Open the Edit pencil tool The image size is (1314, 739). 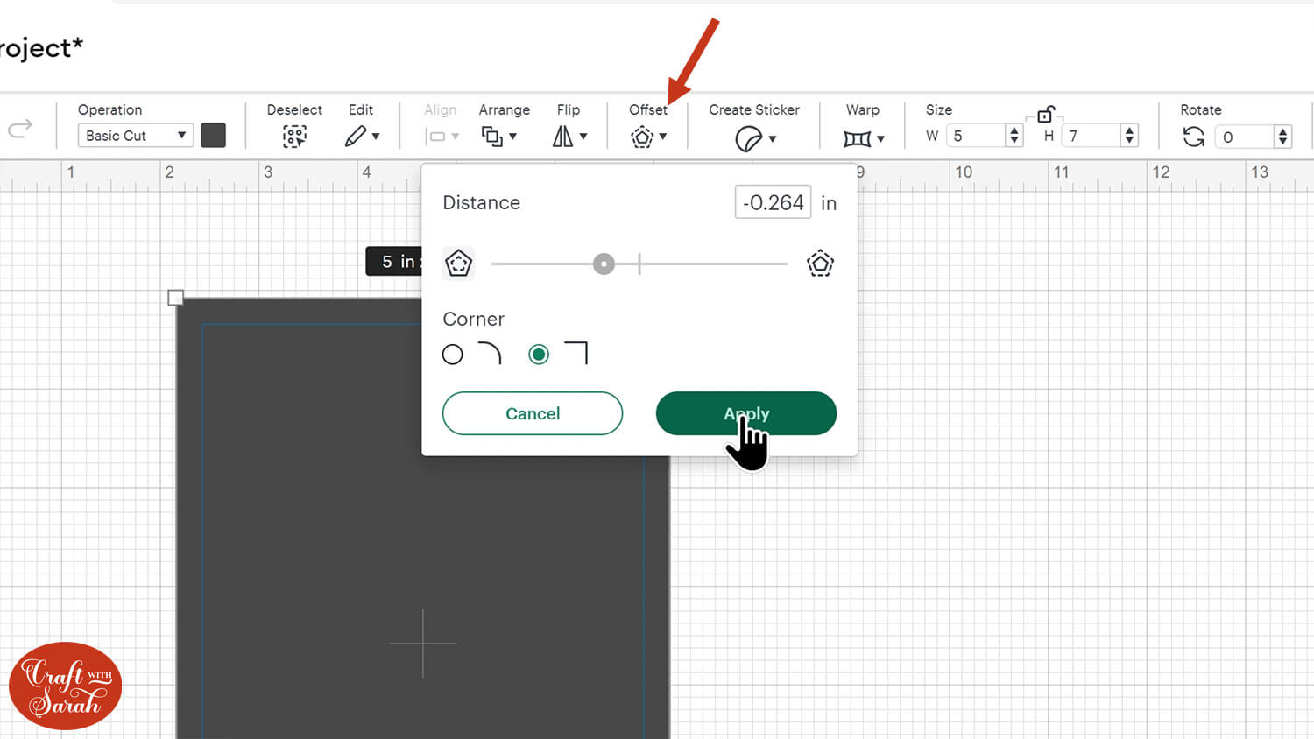point(356,137)
